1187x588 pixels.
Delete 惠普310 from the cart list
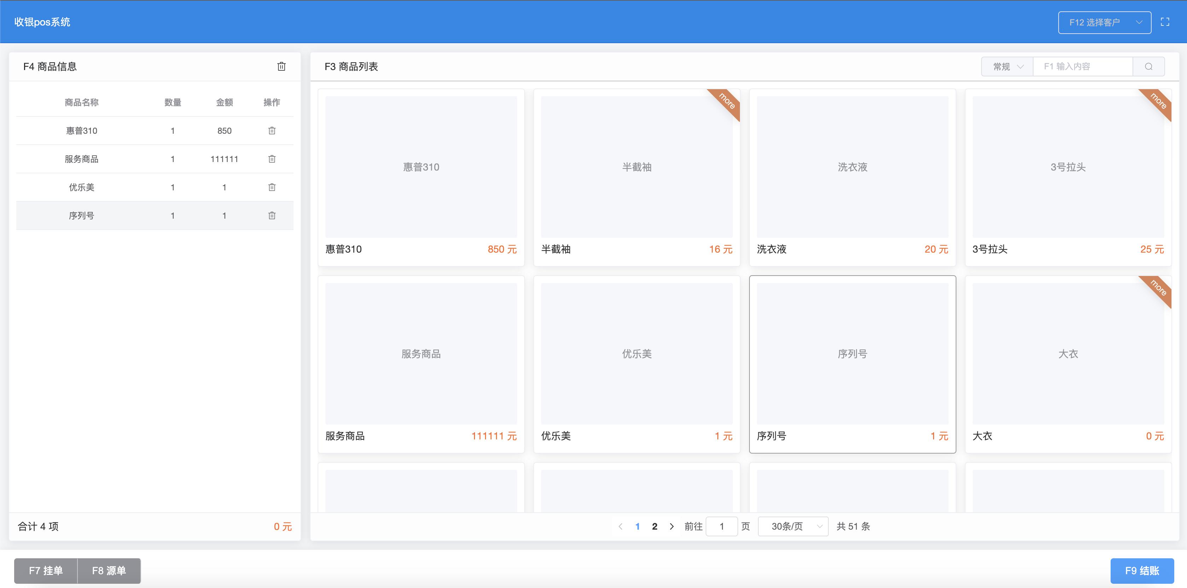pyautogui.click(x=272, y=131)
